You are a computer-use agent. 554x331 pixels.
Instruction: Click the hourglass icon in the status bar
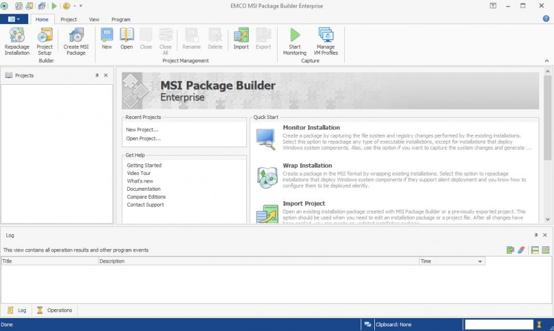pyautogui.click(x=539, y=325)
